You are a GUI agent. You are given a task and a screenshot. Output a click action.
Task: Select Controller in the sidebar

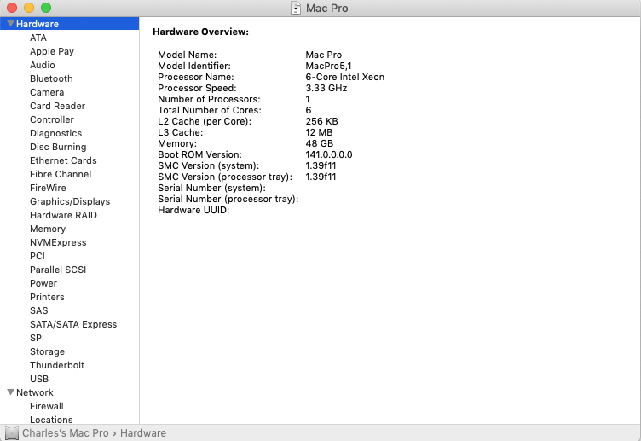[x=51, y=119]
